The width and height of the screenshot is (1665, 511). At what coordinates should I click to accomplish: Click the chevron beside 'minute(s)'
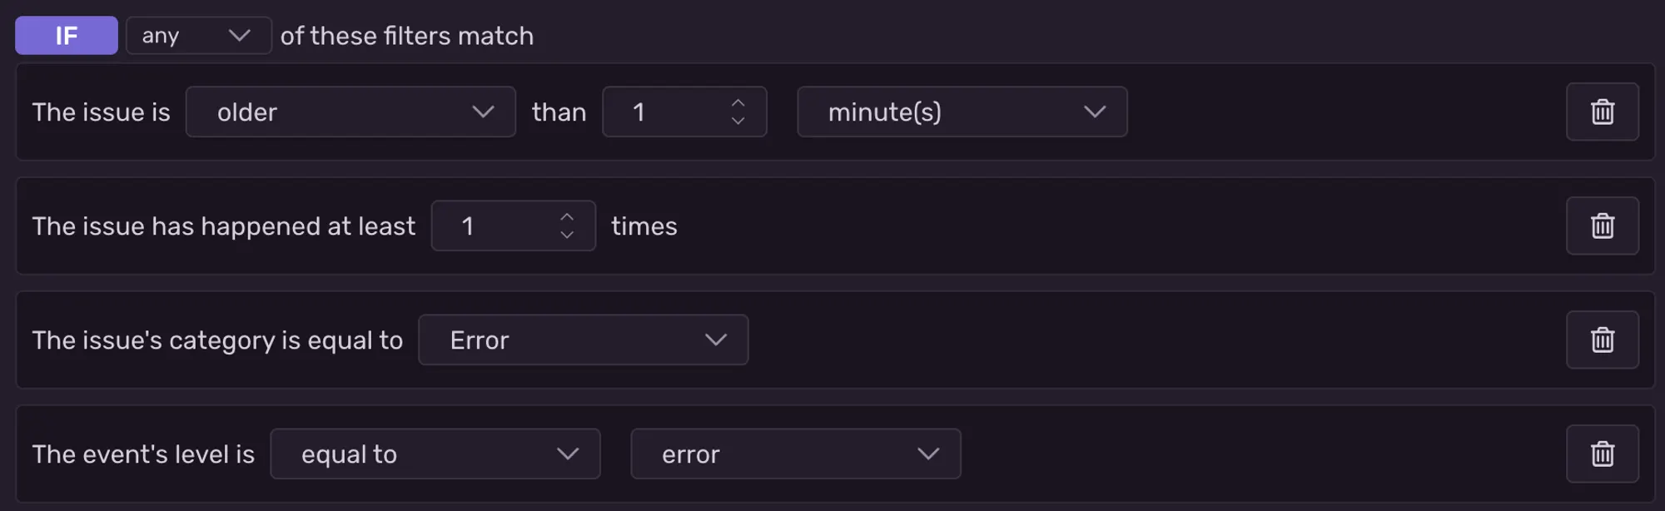click(x=1095, y=112)
